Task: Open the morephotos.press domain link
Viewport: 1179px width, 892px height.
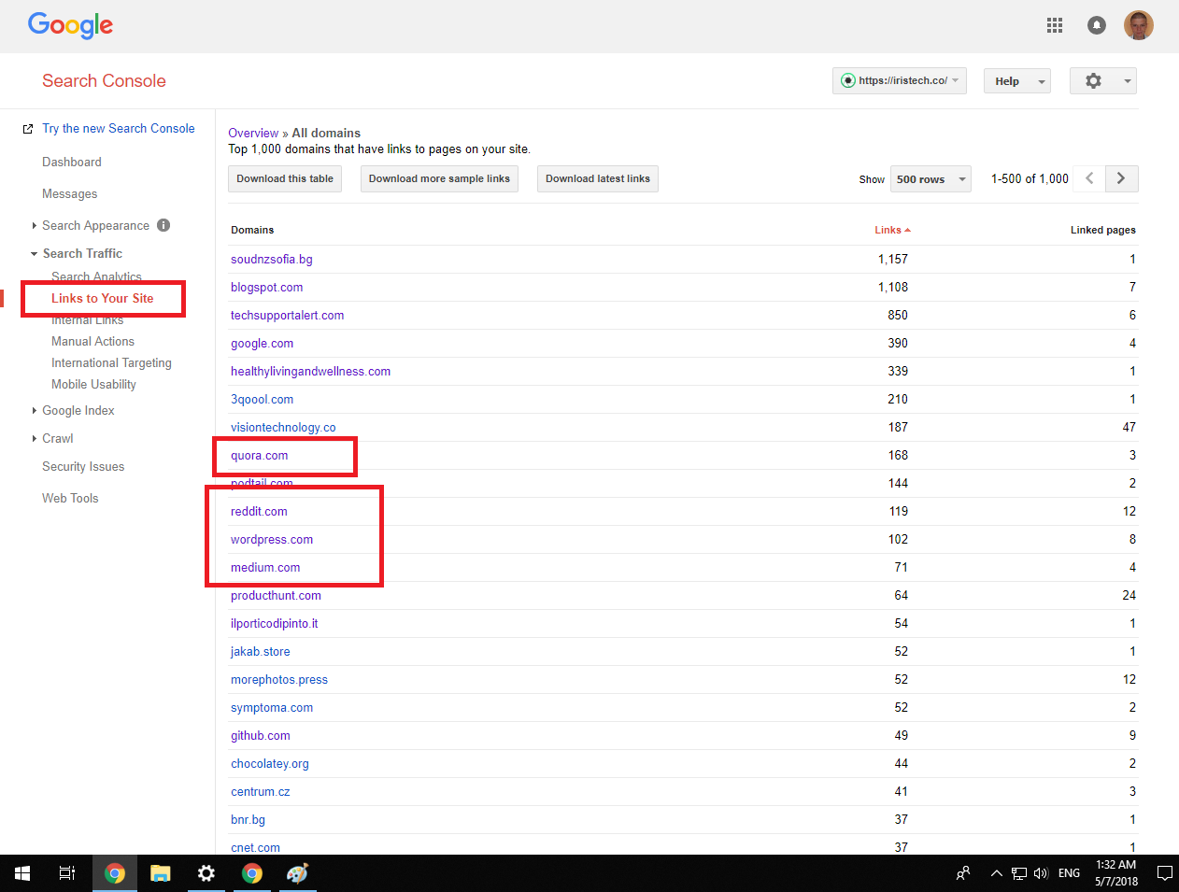Action: coord(279,679)
